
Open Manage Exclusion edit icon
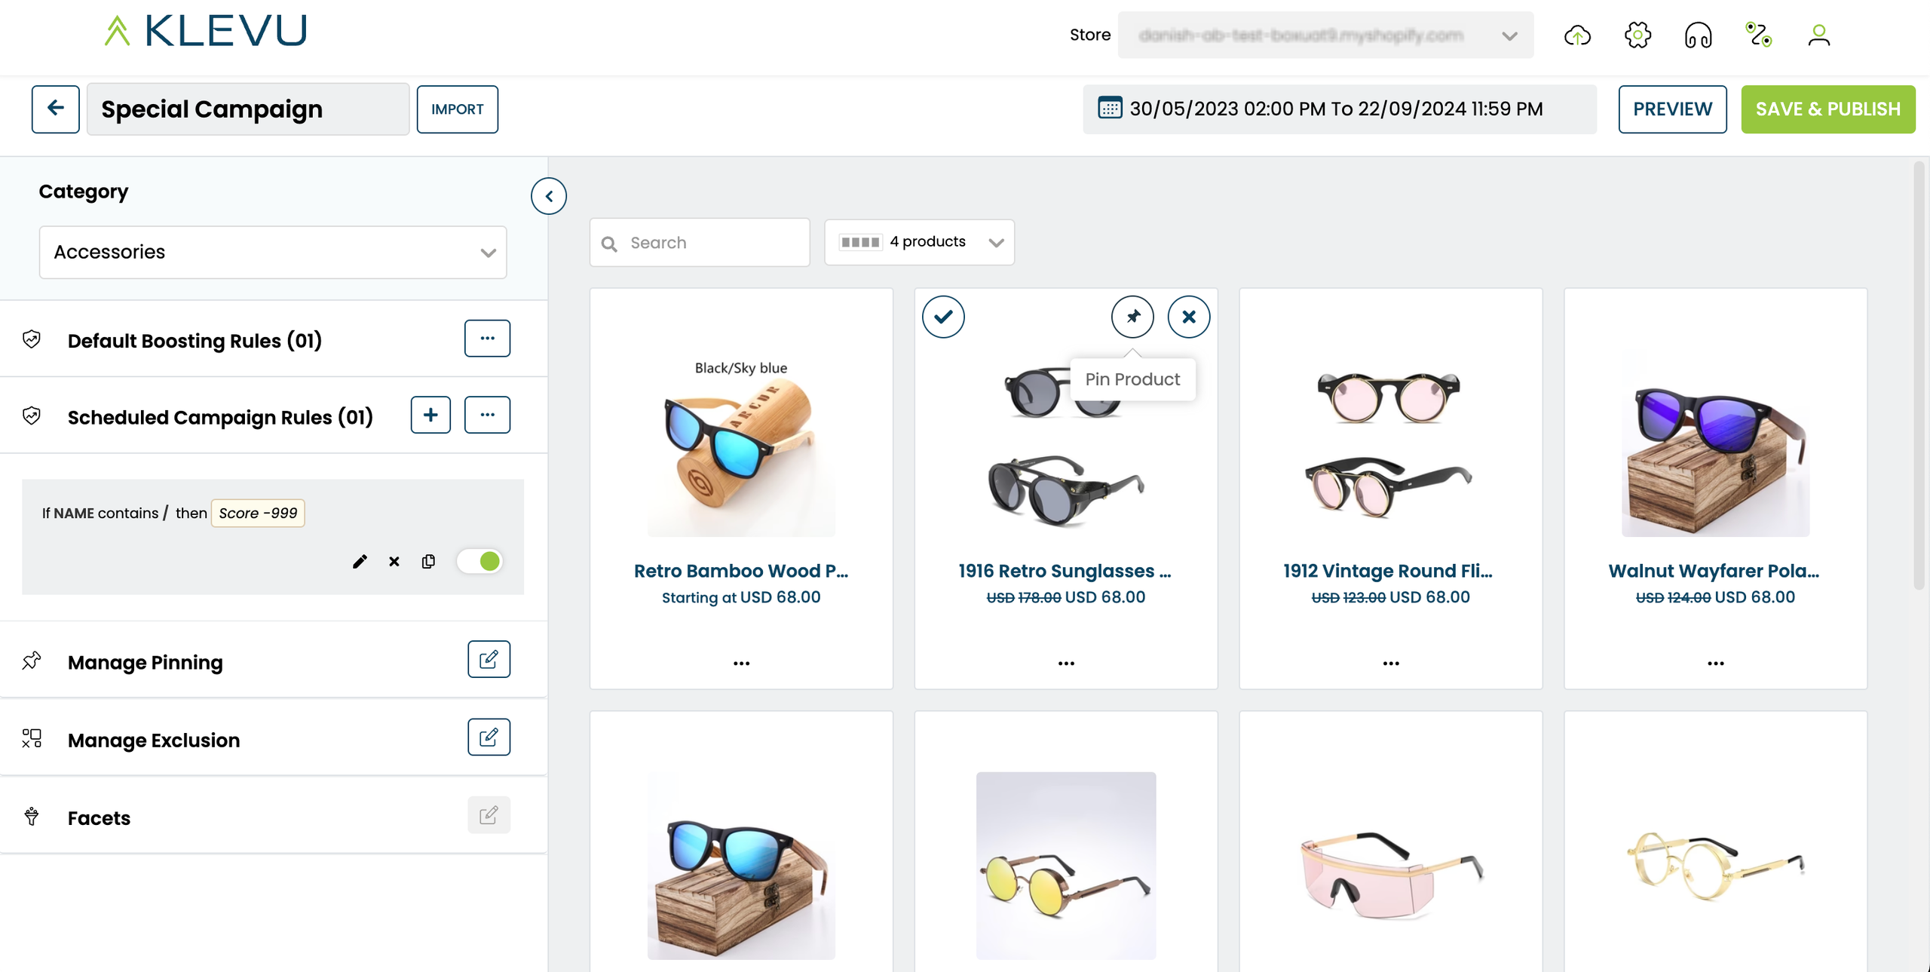489,737
